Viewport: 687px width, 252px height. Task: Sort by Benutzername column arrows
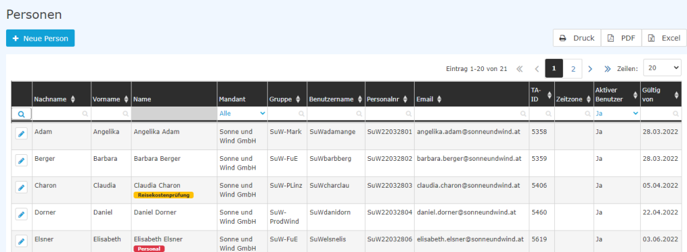point(360,99)
